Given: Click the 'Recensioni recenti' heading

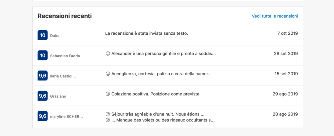Looking at the screenshot, I should (x=65, y=16).
